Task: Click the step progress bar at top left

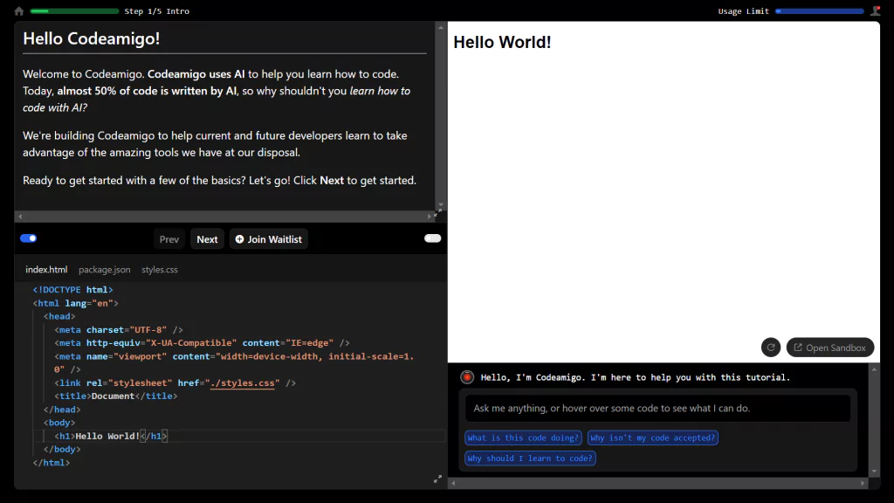Action: point(74,11)
